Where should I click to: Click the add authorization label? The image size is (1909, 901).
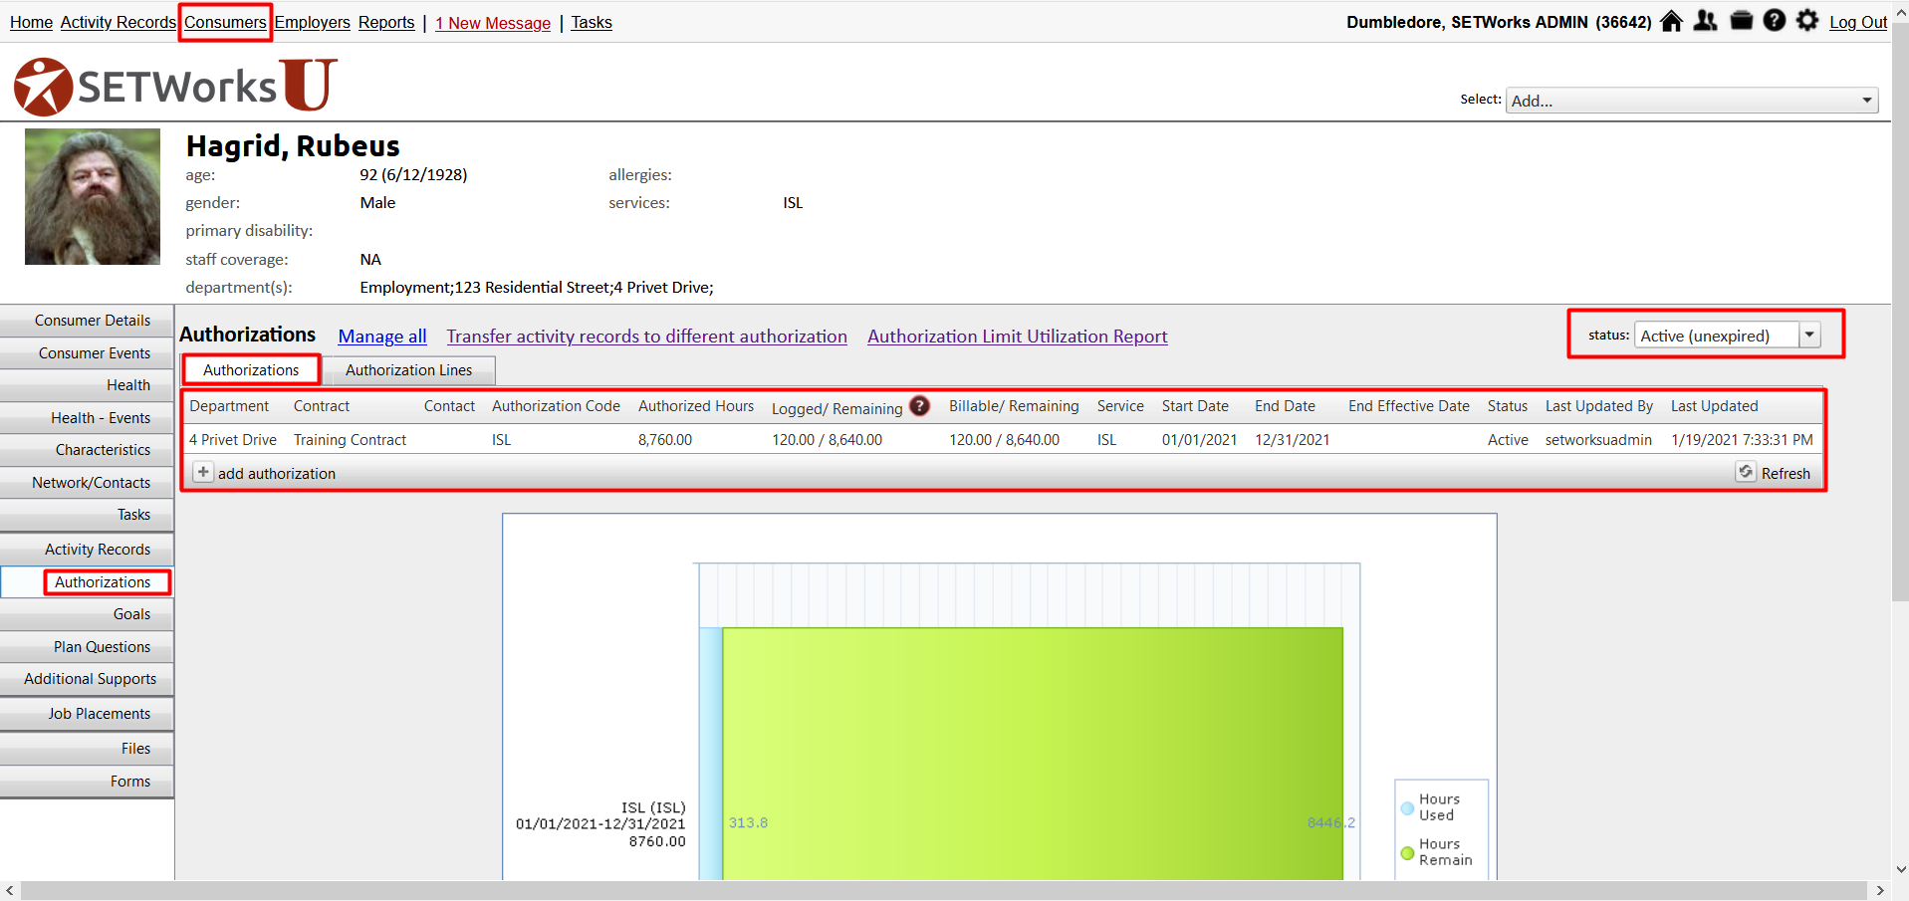click(277, 474)
